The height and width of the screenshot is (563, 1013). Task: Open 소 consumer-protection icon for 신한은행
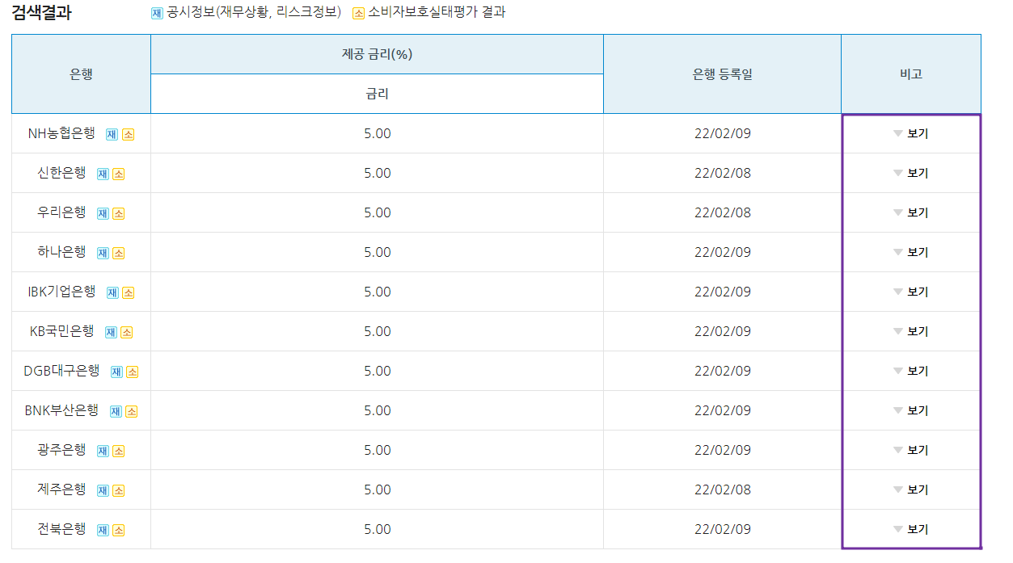(118, 174)
